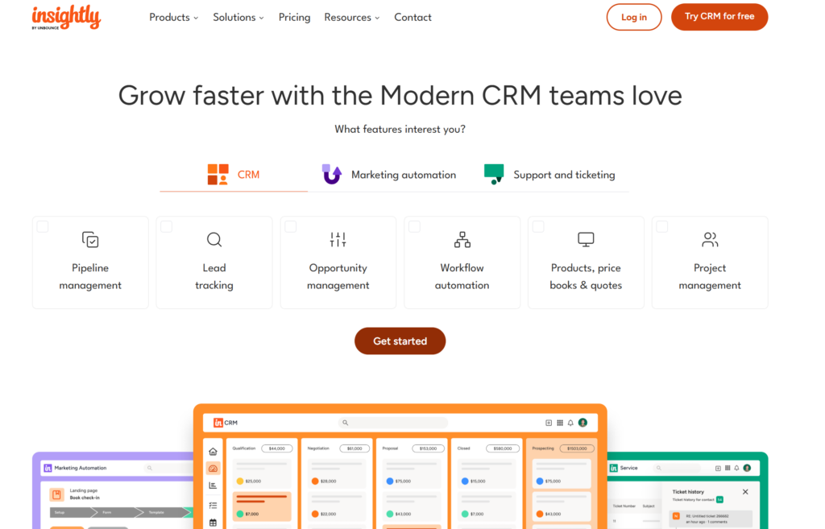The height and width of the screenshot is (529, 825).
Task: Expand the Resources dropdown menu
Action: coord(352,18)
